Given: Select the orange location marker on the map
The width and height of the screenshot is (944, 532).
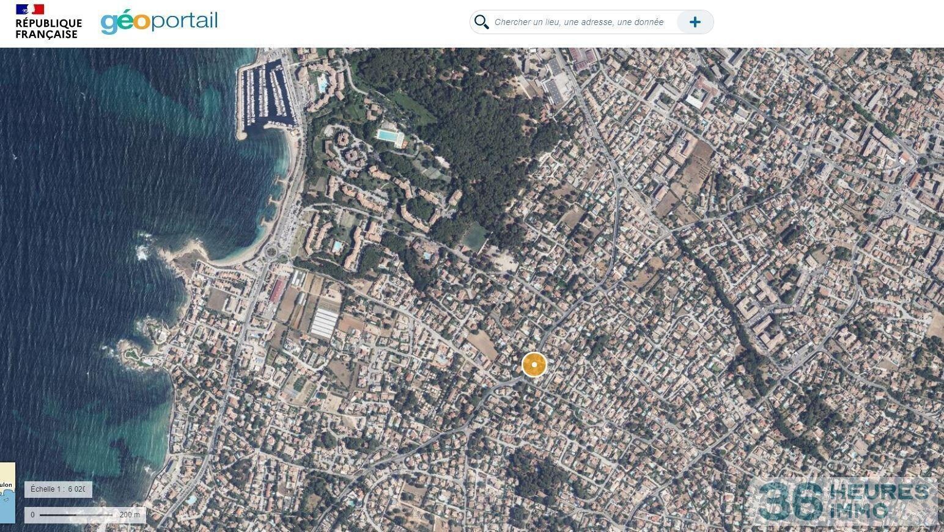Looking at the screenshot, I should coord(534,365).
